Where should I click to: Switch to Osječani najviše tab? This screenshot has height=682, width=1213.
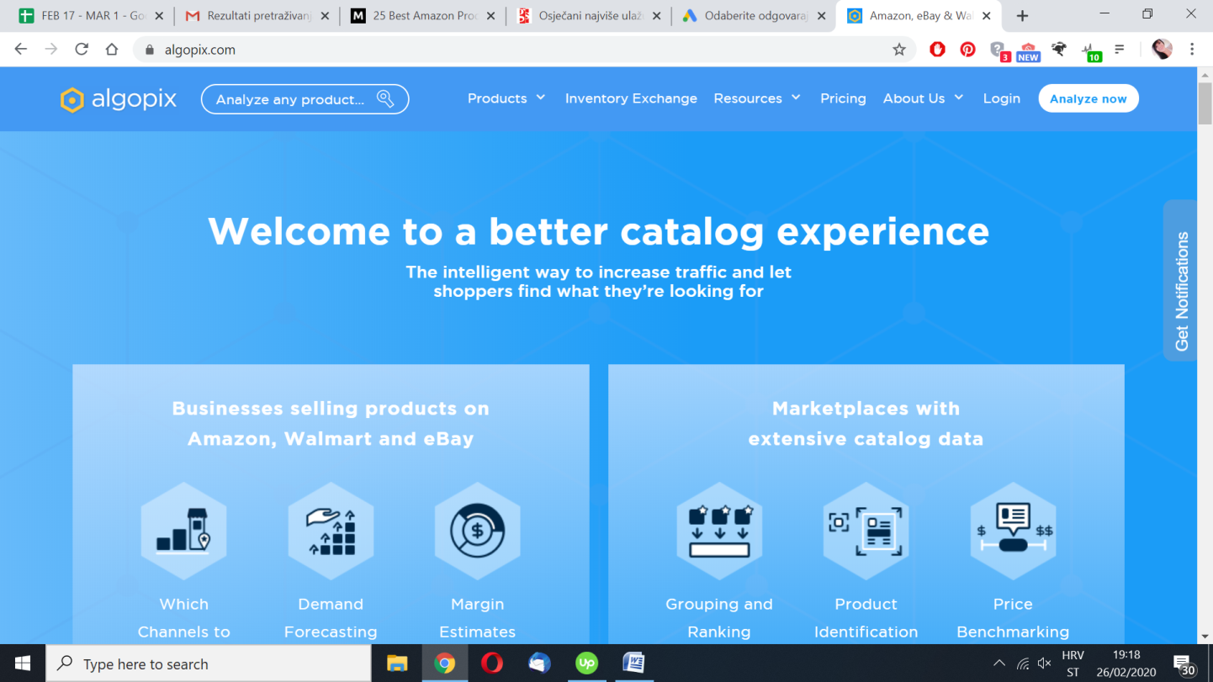click(589, 16)
